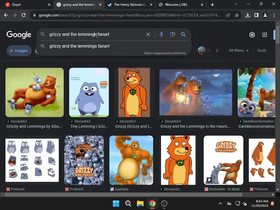
Task: Open the Tools button
Action: click(261, 51)
